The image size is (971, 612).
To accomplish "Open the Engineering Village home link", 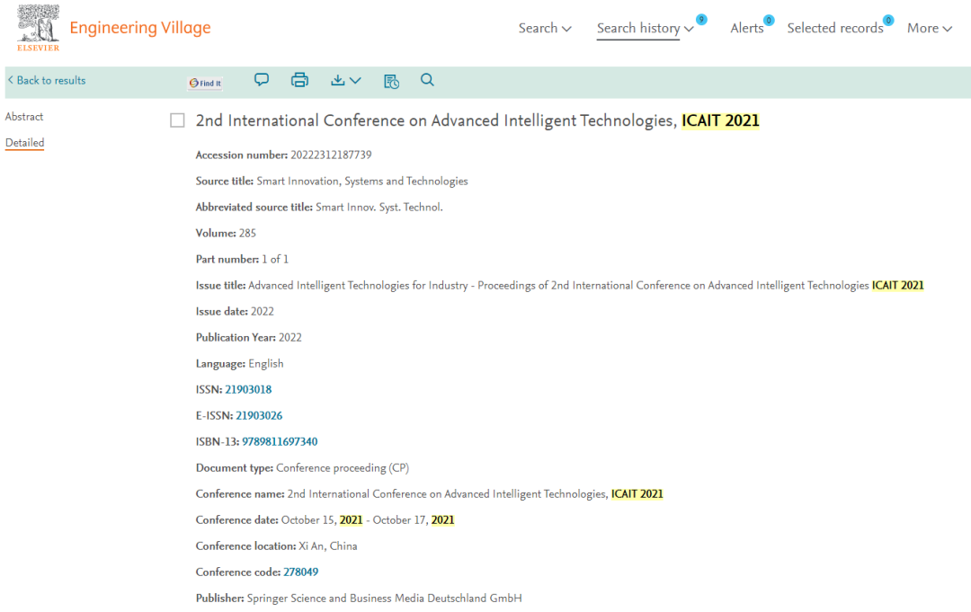I will pos(140,28).
